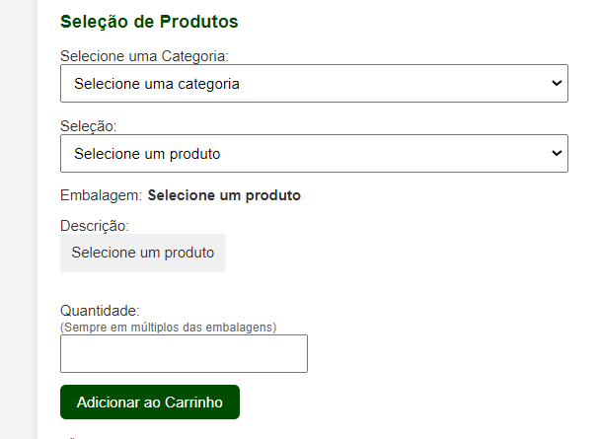Click placeholder text inside the product dropdown
The height and width of the screenshot is (439, 600).
pos(147,154)
